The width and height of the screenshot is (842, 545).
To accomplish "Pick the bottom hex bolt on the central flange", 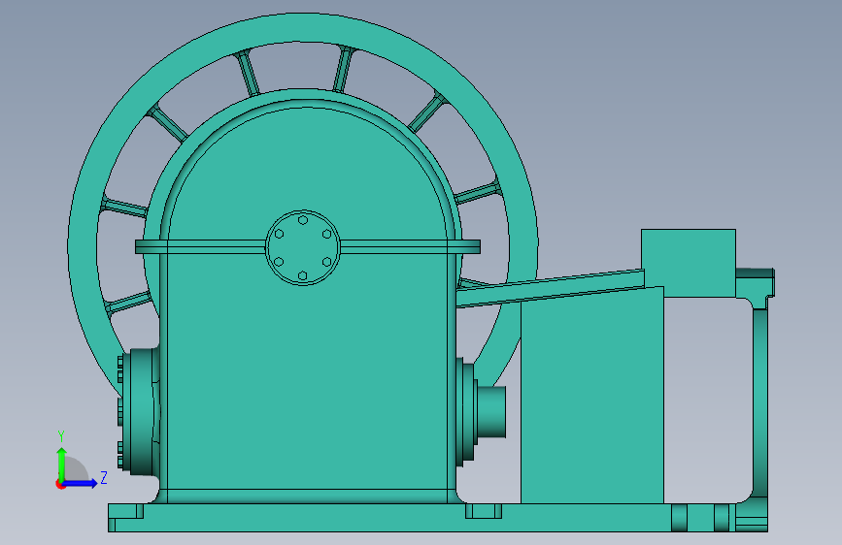I will (x=302, y=275).
